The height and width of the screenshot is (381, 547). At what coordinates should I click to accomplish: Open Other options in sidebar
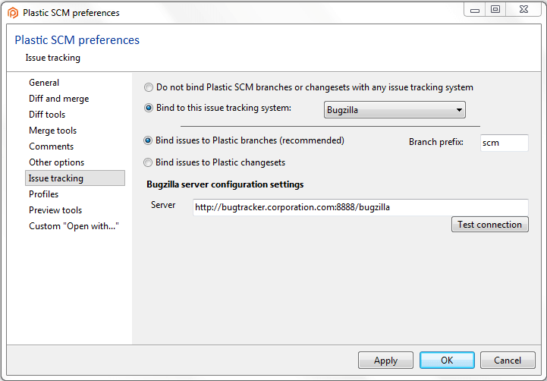point(56,162)
